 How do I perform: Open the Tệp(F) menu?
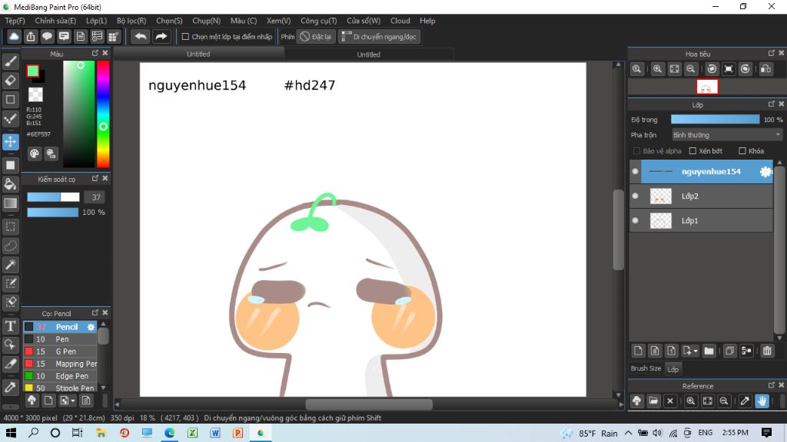coord(15,21)
